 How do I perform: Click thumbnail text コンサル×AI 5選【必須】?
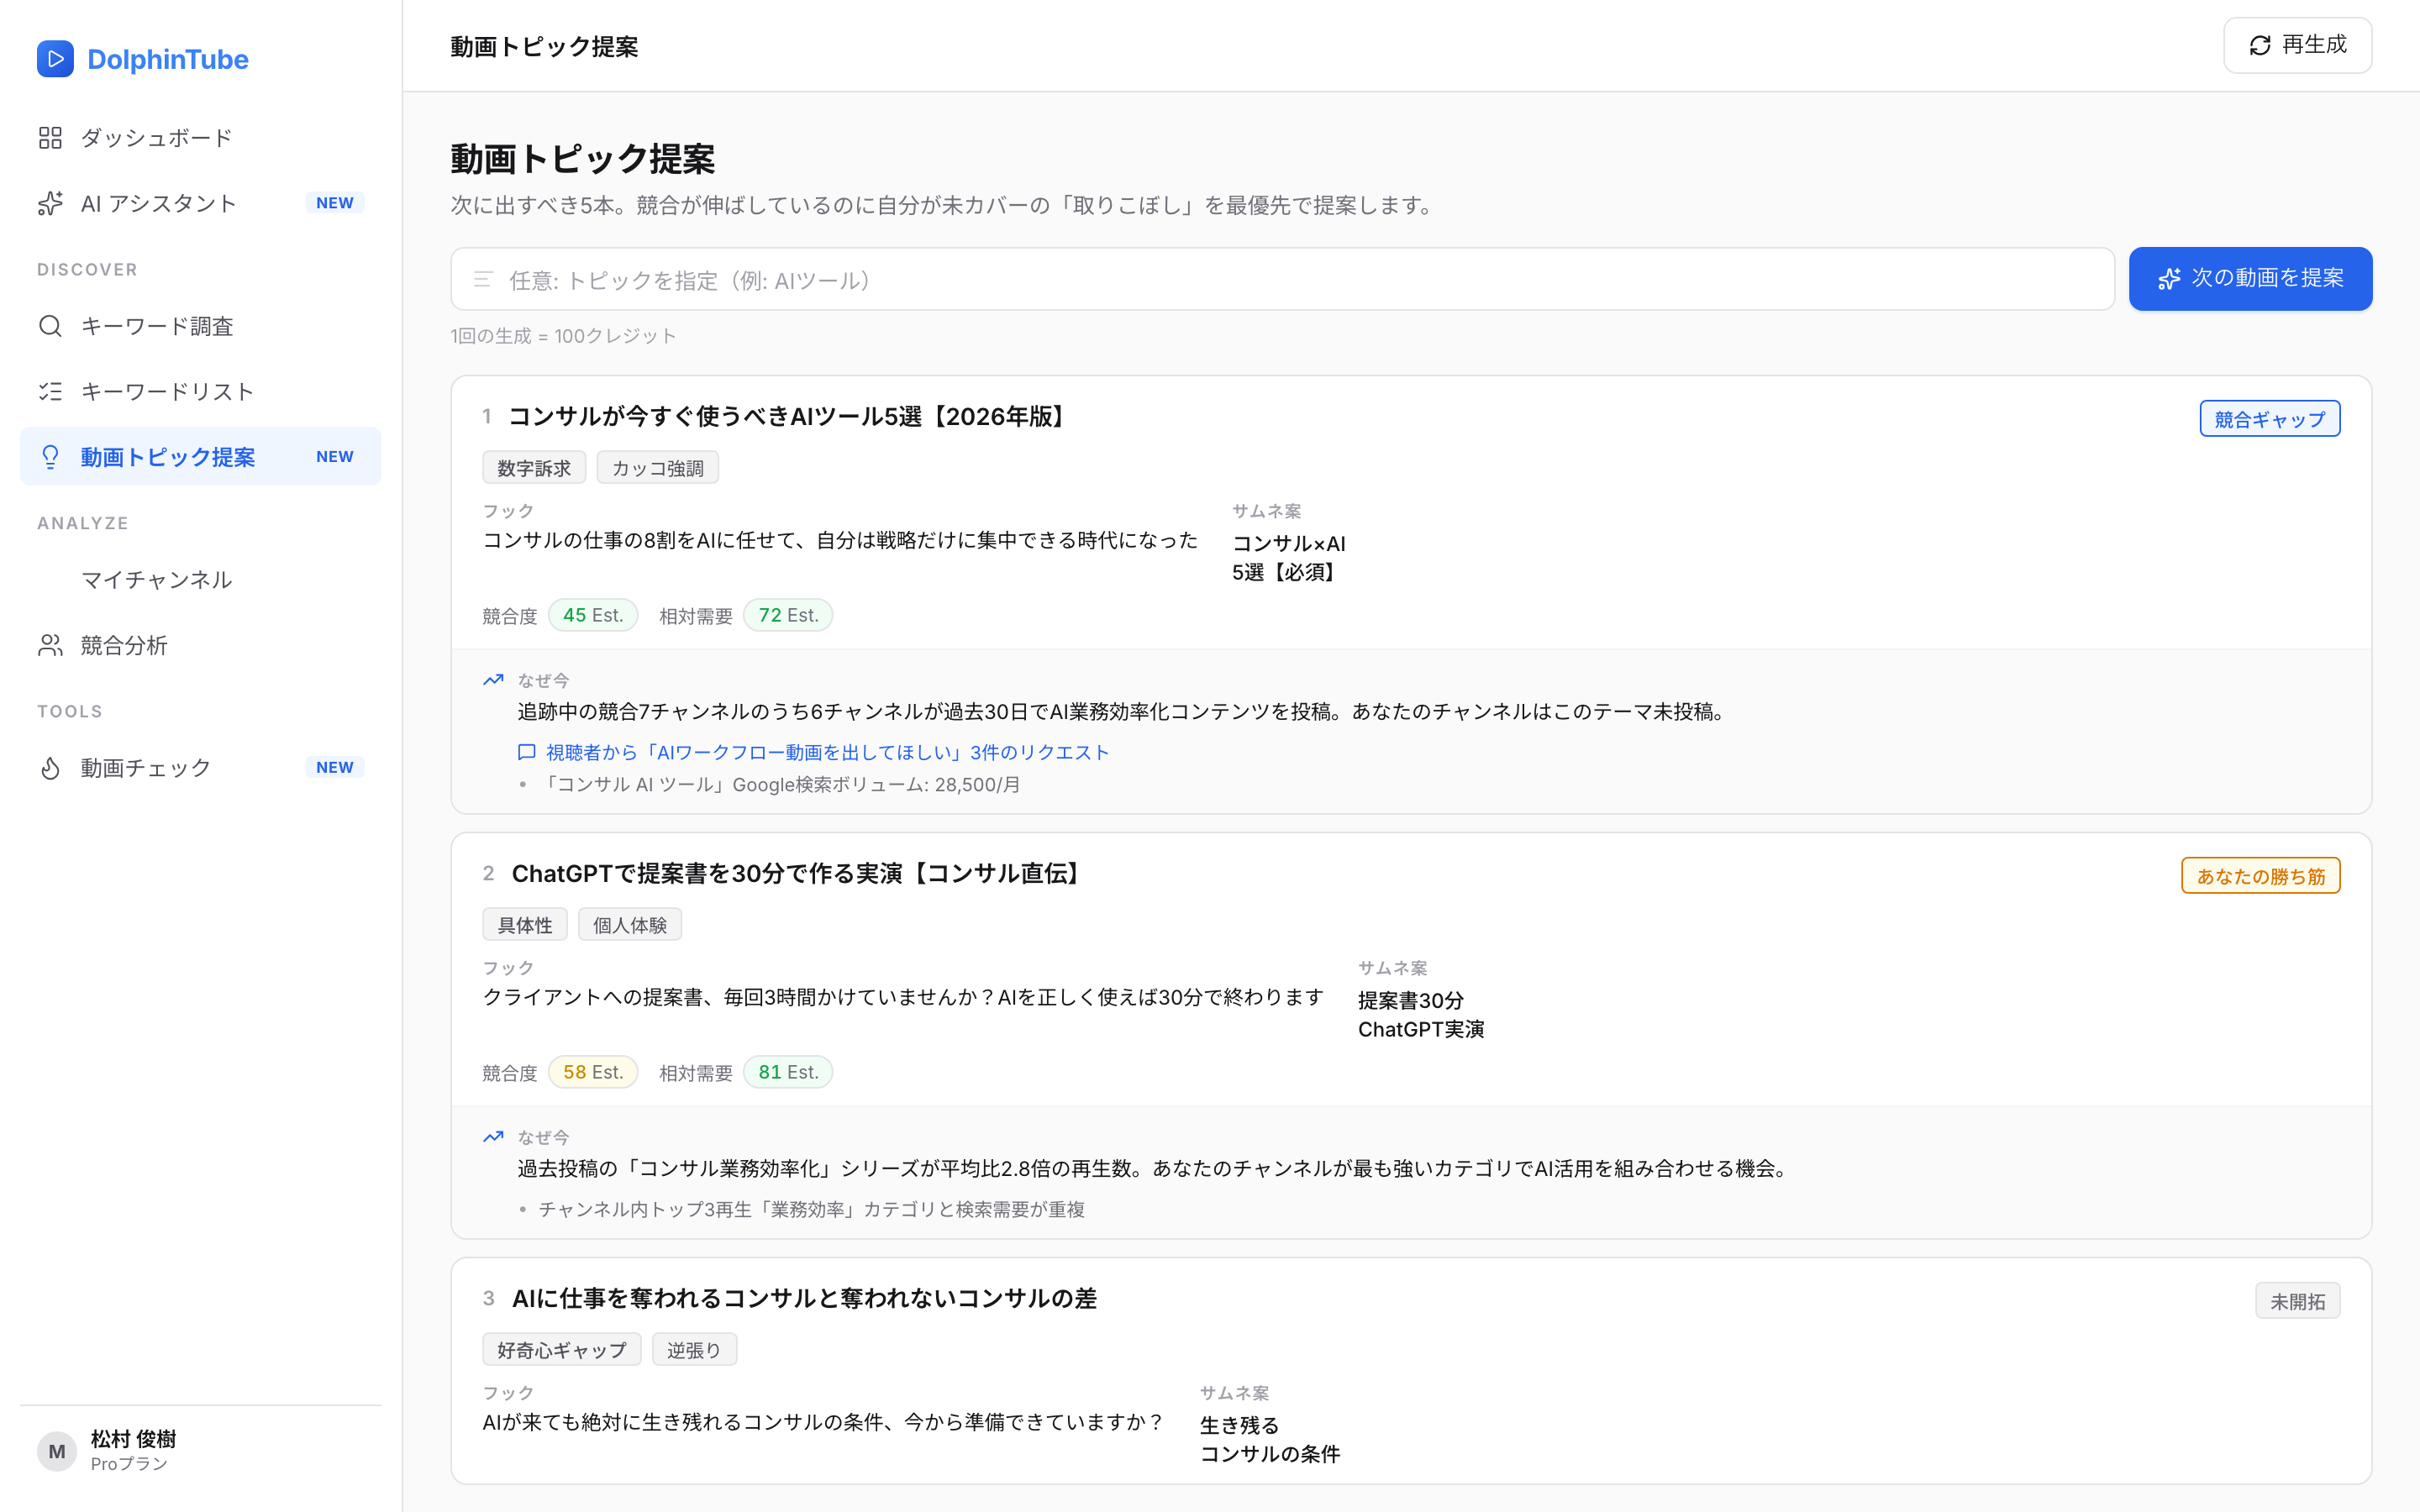[1289, 558]
